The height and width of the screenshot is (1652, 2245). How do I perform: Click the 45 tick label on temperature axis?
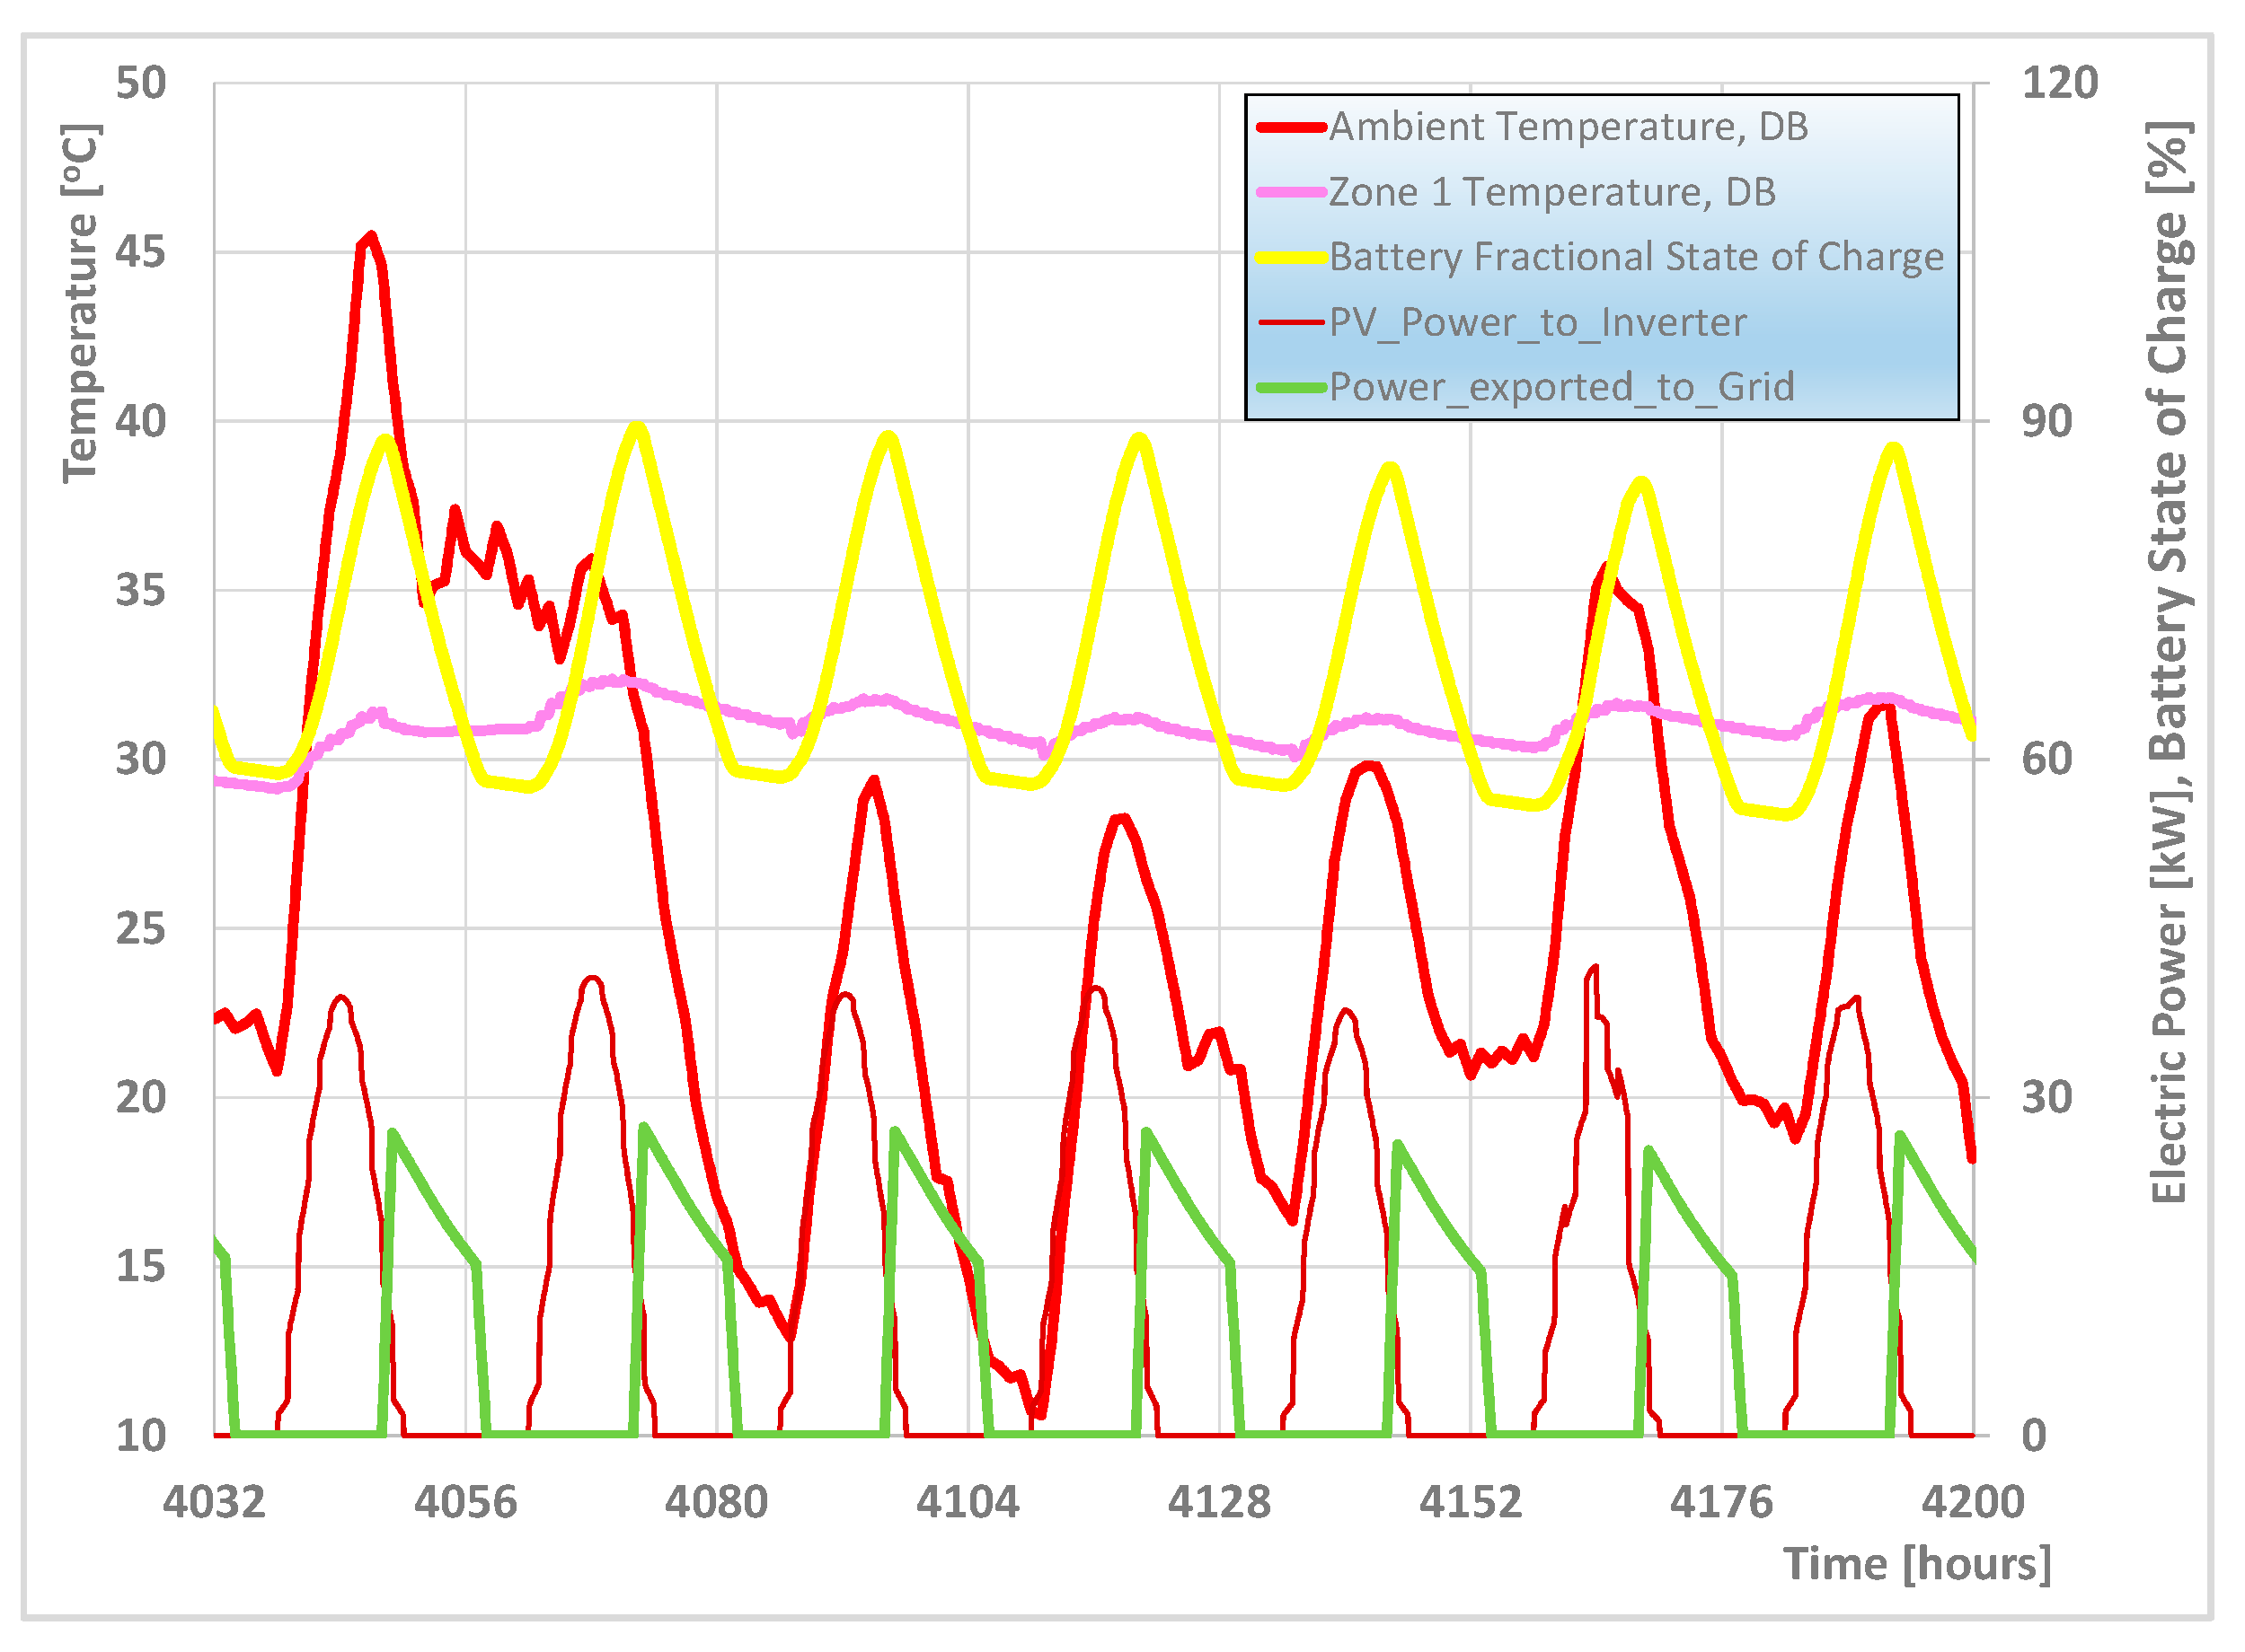(x=140, y=252)
